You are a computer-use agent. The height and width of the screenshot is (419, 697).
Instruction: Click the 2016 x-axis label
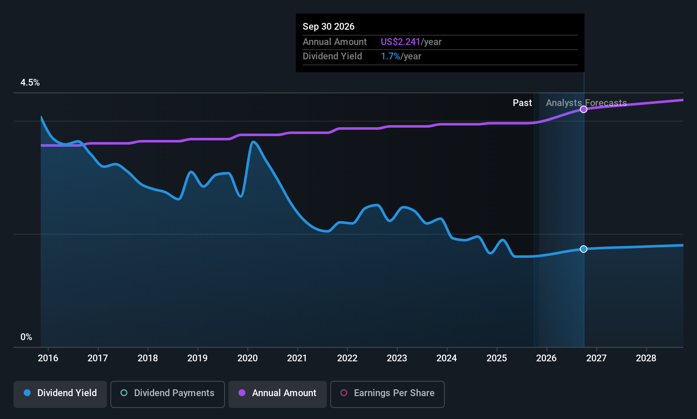[48, 358]
